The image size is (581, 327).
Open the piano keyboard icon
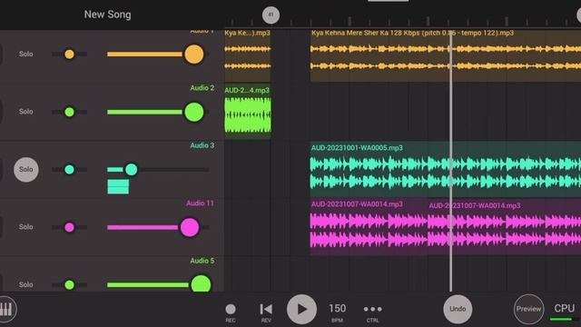point(7,309)
